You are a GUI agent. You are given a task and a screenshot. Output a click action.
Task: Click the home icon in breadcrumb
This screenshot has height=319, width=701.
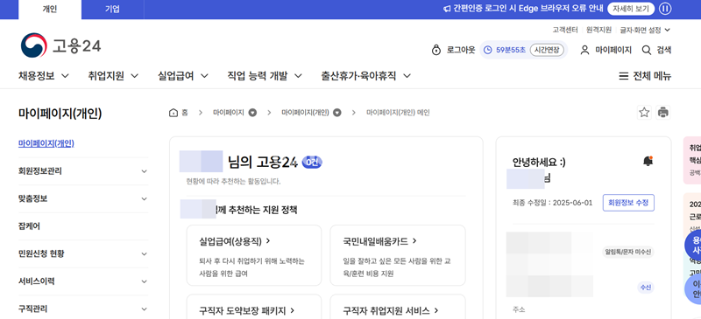click(173, 113)
